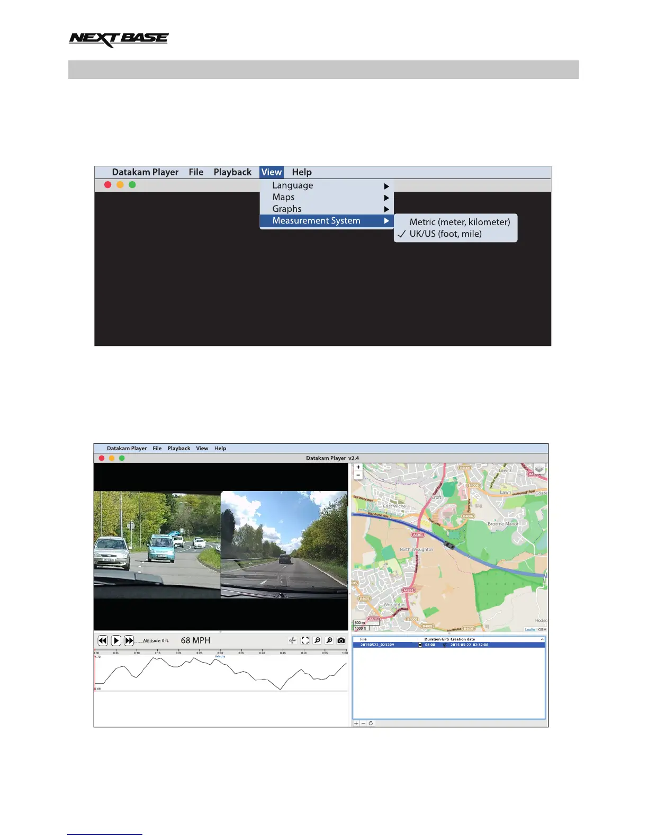Zoom in on the map with plus

(x=358, y=467)
